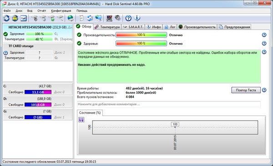Click start/stop count value 4 084
Image resolution: width=273 pixels, height=166 pixels.
[x=130, y=97]
